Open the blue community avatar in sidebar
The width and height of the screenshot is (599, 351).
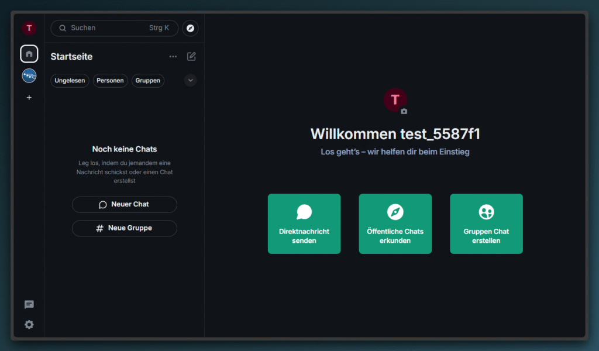[x=29, y=75]
